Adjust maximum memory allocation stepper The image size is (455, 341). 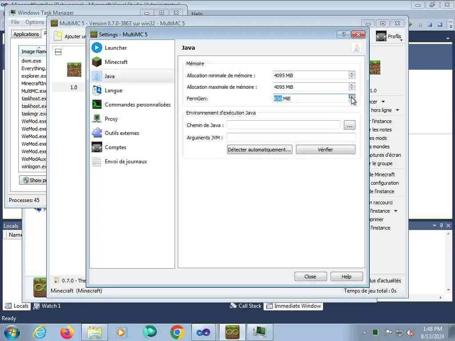[352, 87]
